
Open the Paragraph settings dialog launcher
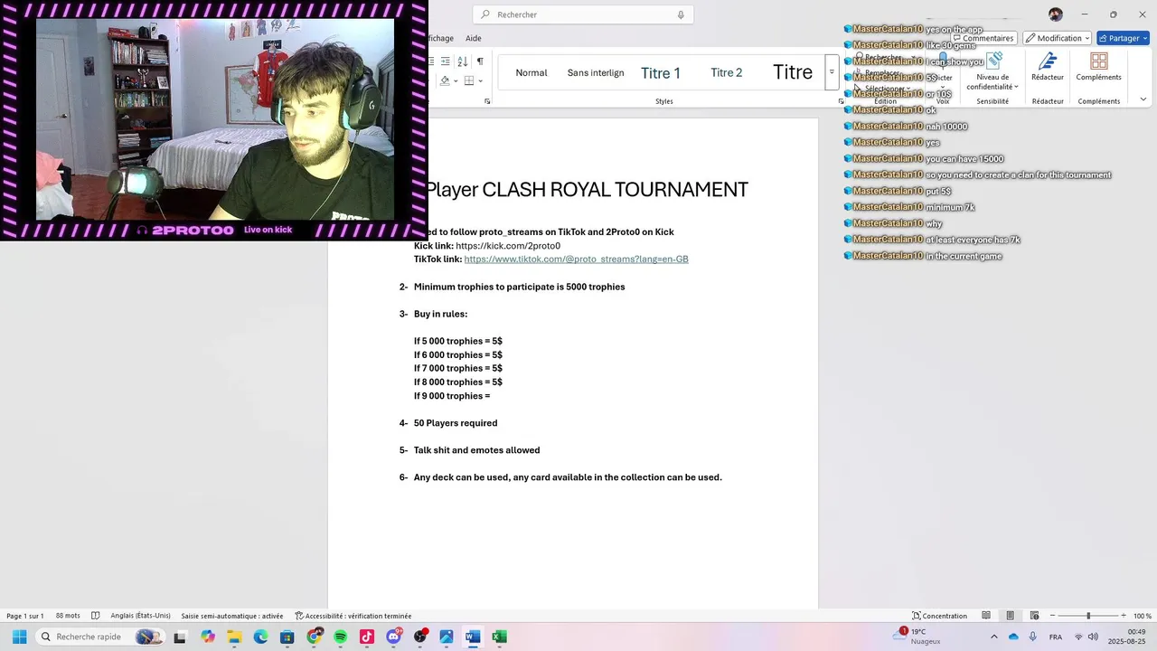tap(487, 101)
